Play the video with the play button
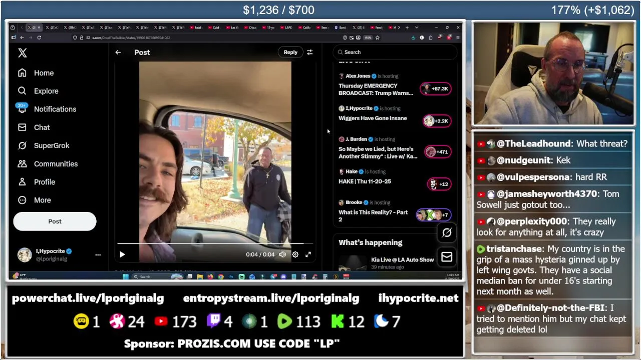The image size is (641, 360). (122, 254)
